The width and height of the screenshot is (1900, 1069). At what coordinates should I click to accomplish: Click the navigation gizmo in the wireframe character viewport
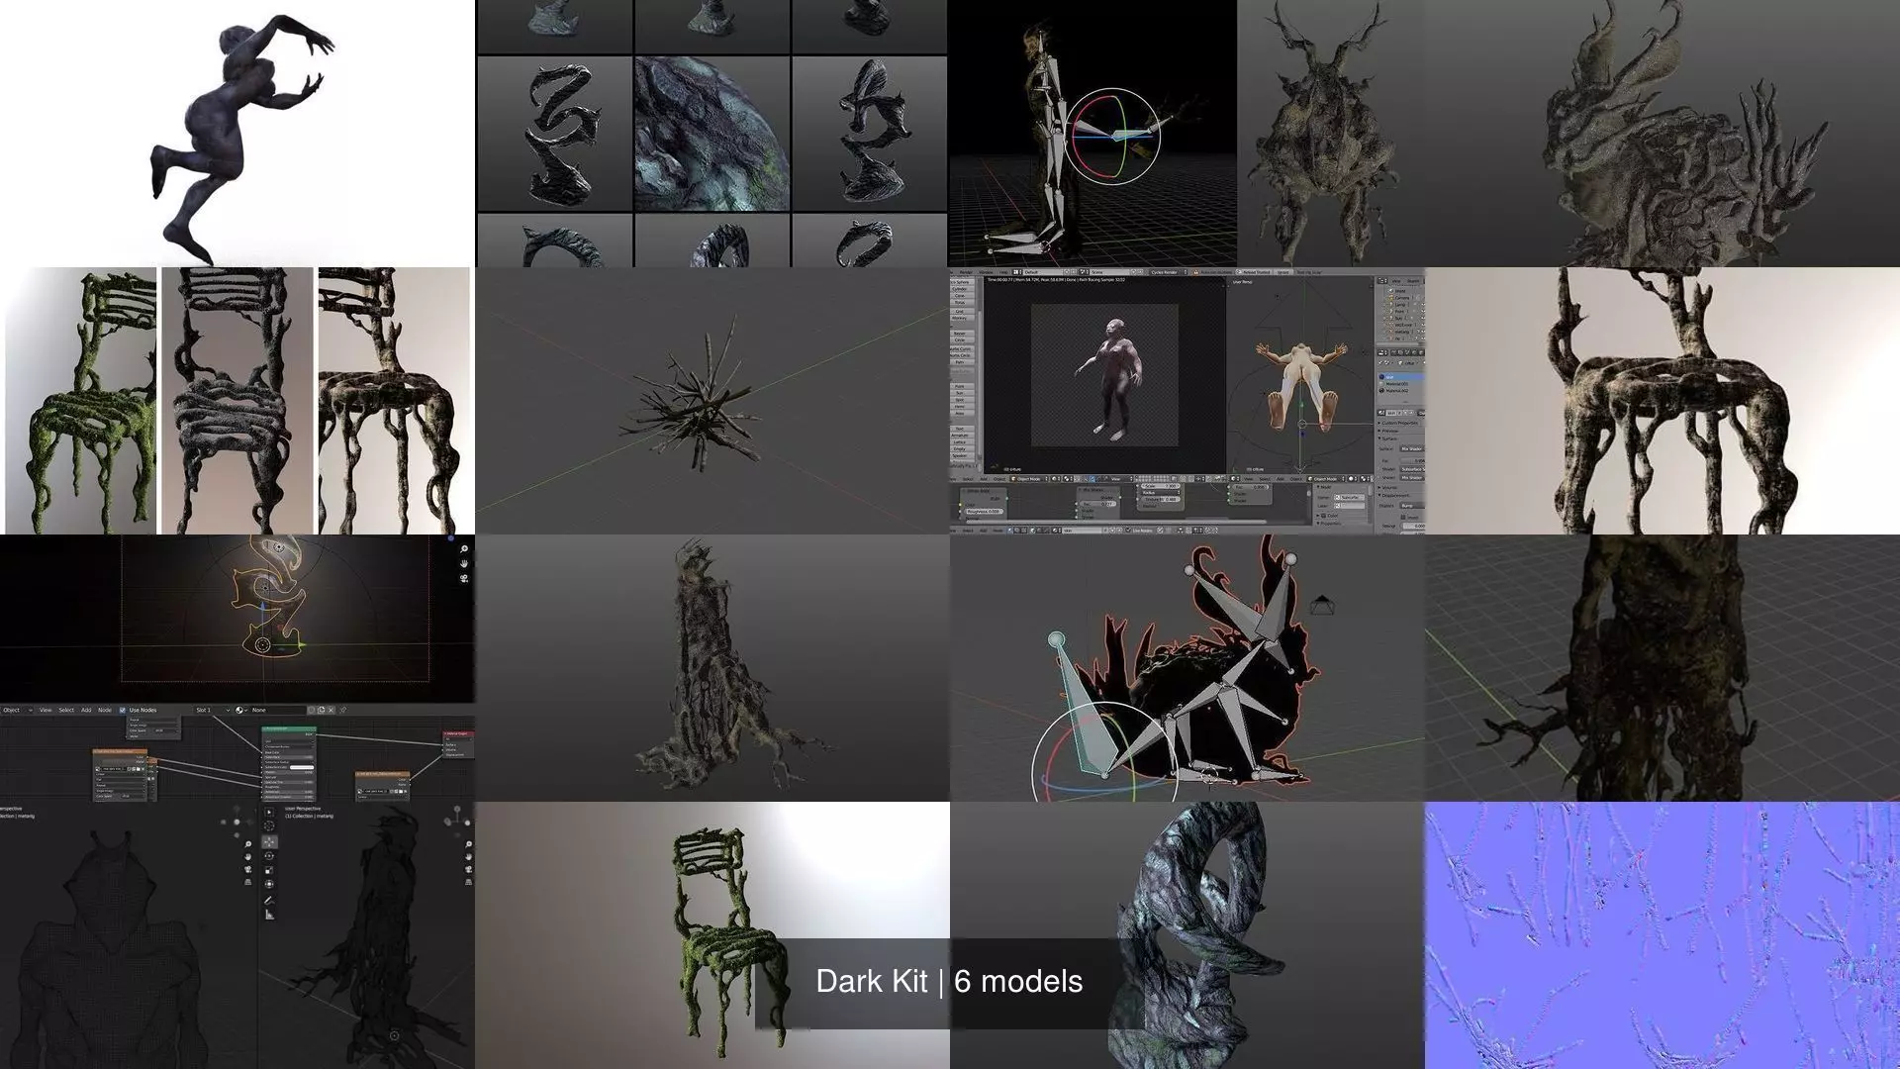pyautogui.click(x=237, y=822)
